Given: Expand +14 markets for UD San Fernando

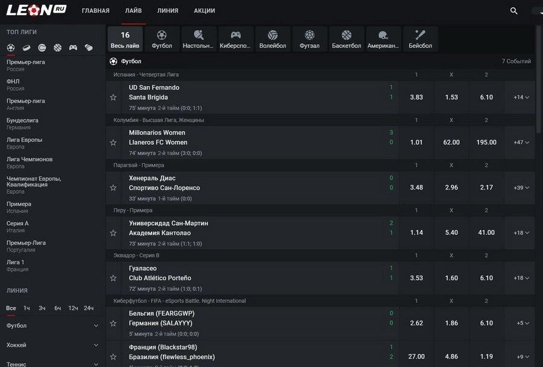Looking at the screenshot, I should (x=521, y=97).
